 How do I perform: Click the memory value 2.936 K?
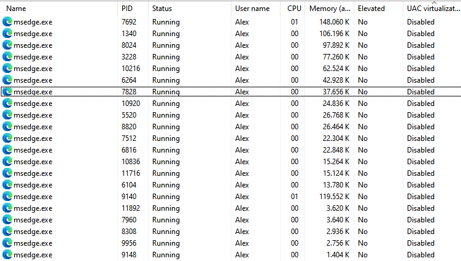tap(338, 232)
